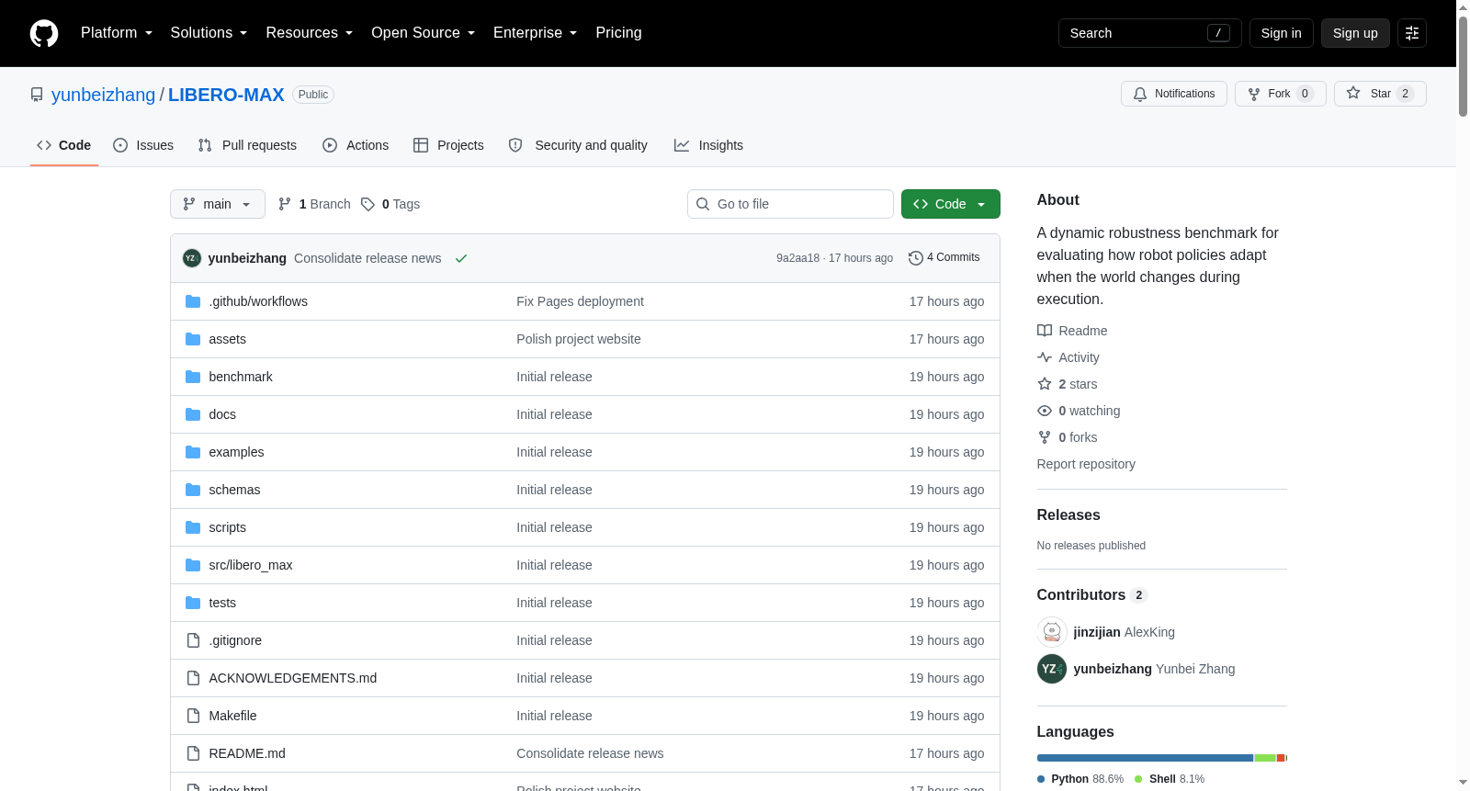Click the assets folder icon

(x=193, y=339)
